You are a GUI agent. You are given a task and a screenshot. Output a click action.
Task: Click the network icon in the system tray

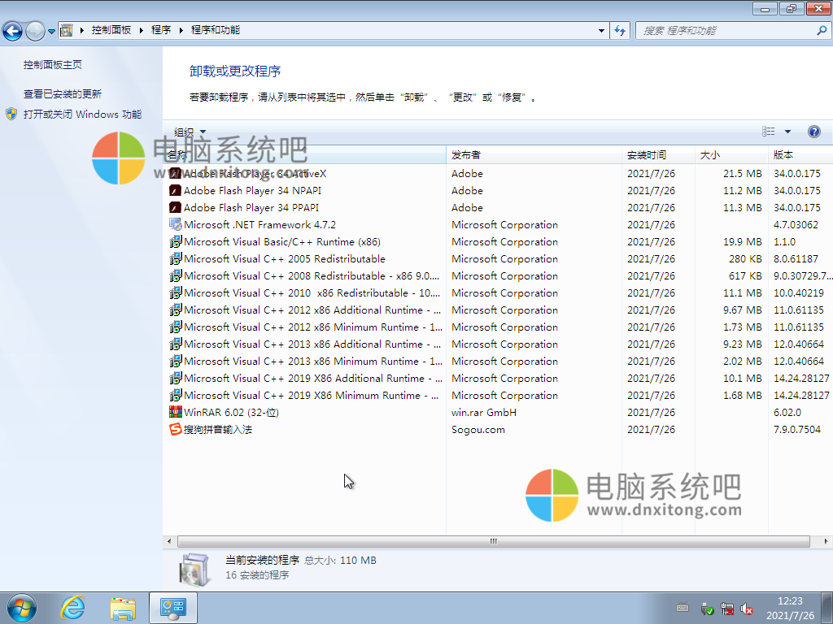[x=727, y=609]
